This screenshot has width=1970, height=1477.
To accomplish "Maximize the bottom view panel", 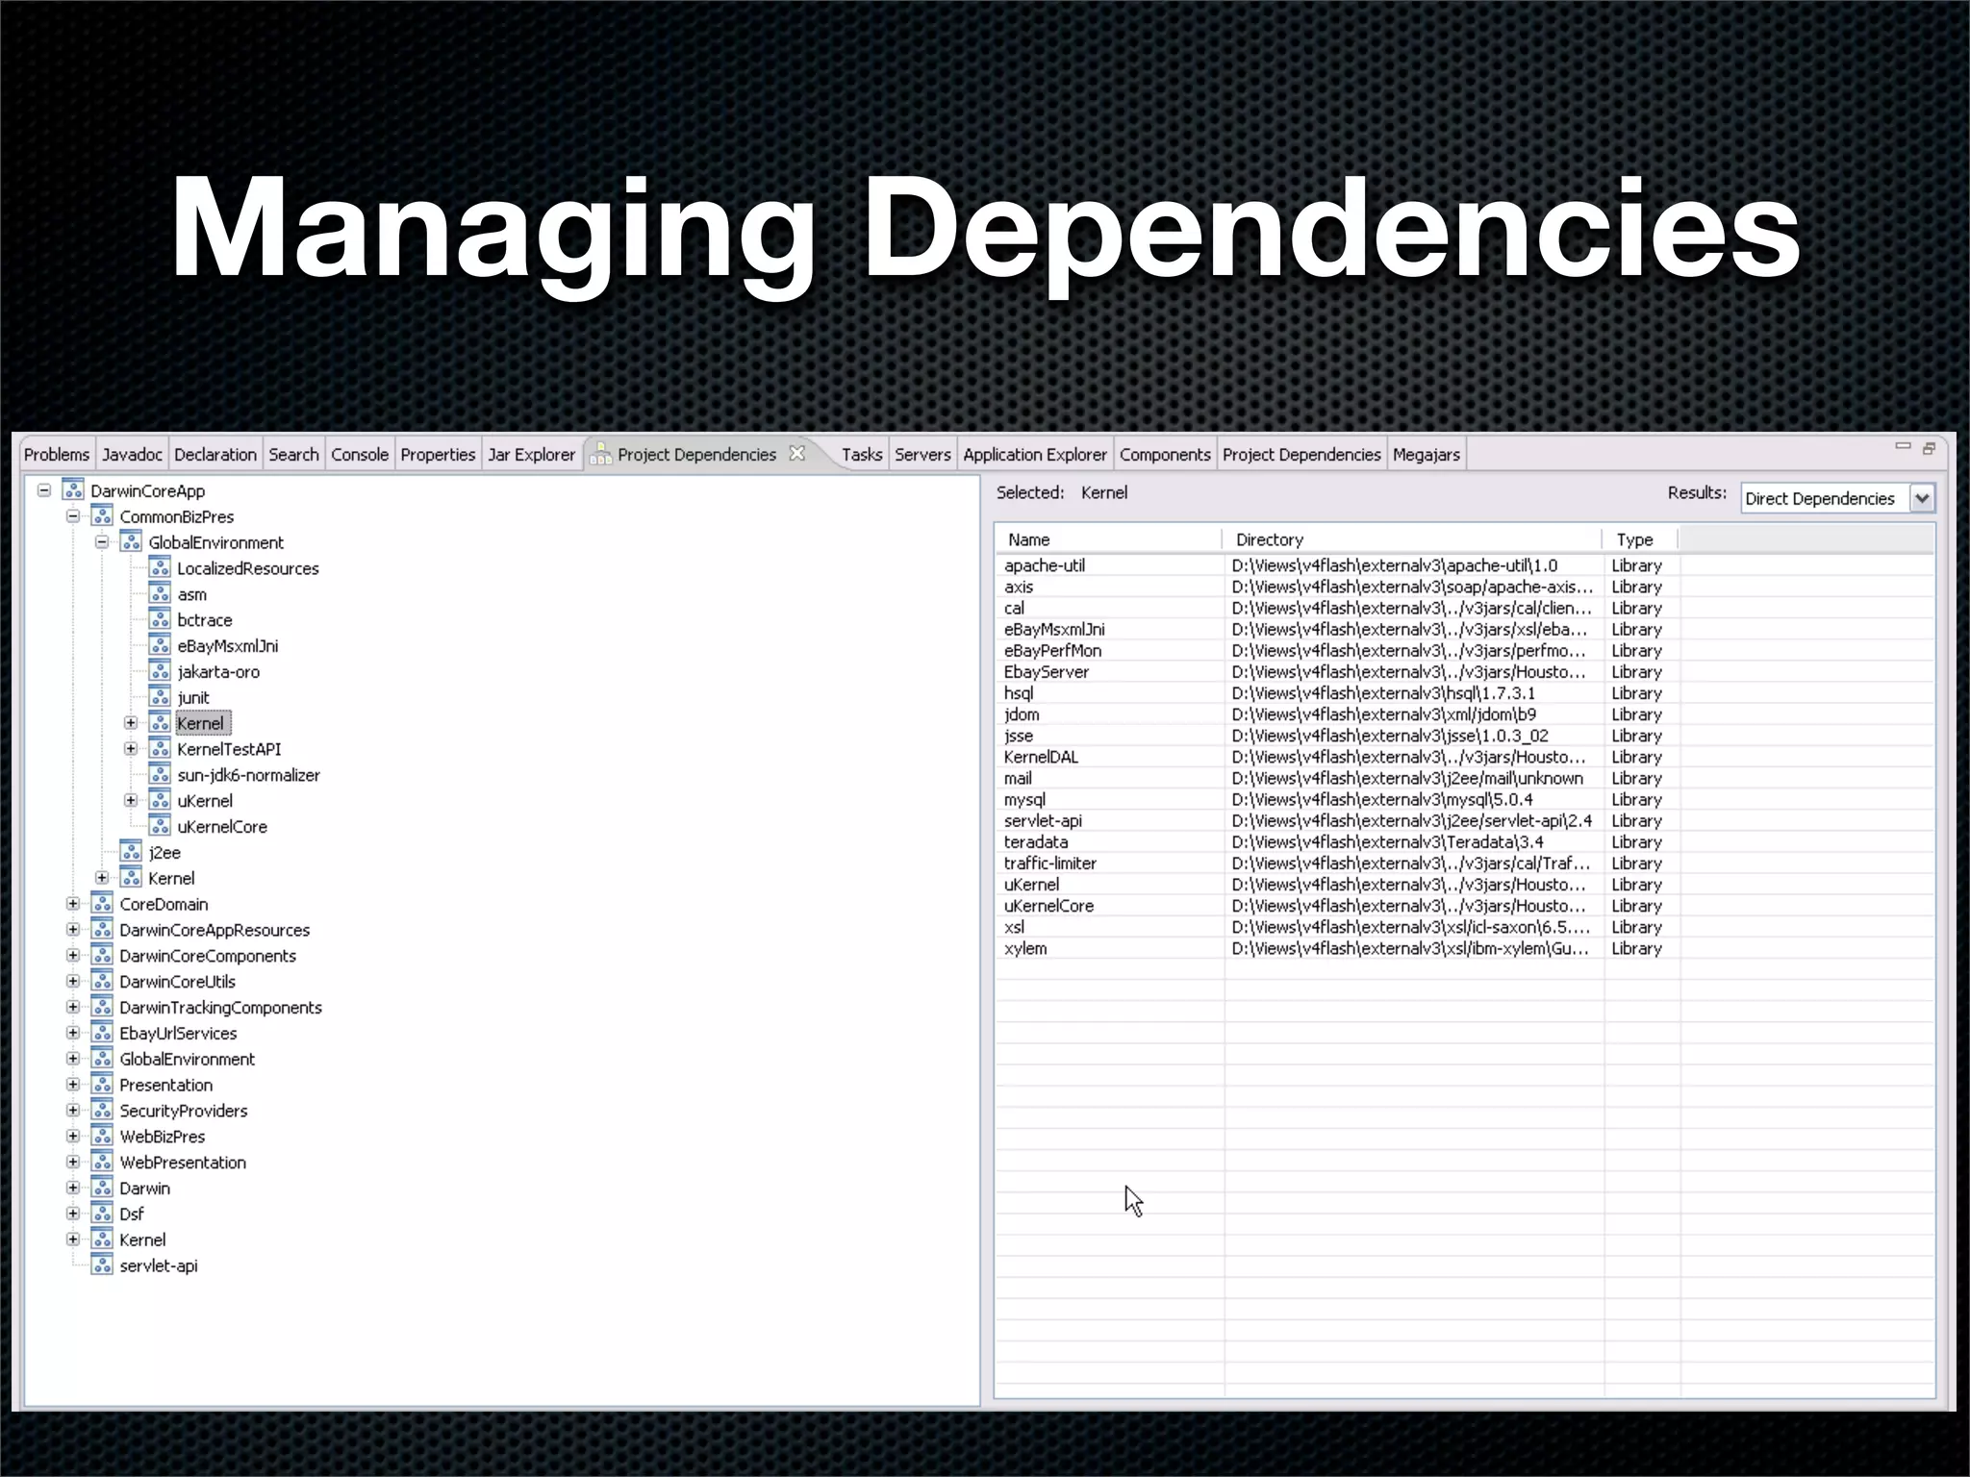I will pos(1929,448).
